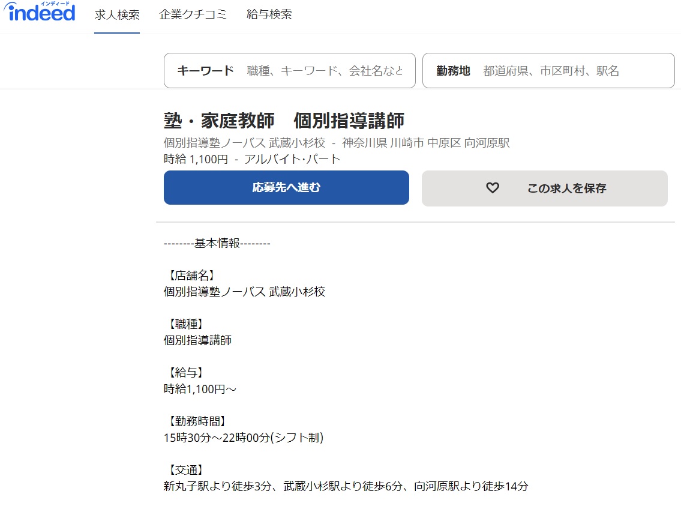681x506 pixels.
Task: Select the 求人検索 tab
Action: (117, 15)
